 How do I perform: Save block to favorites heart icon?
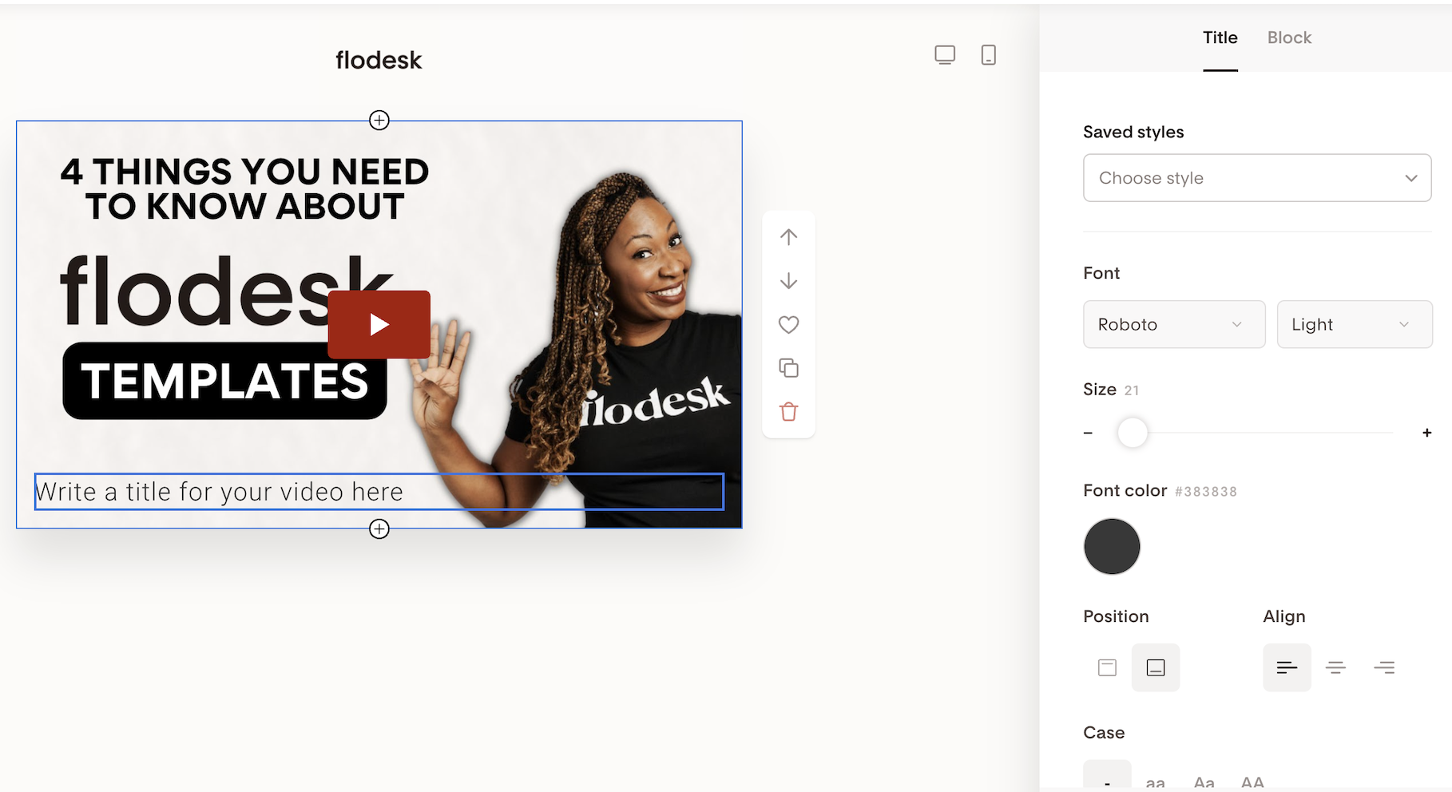pos(788,324)
